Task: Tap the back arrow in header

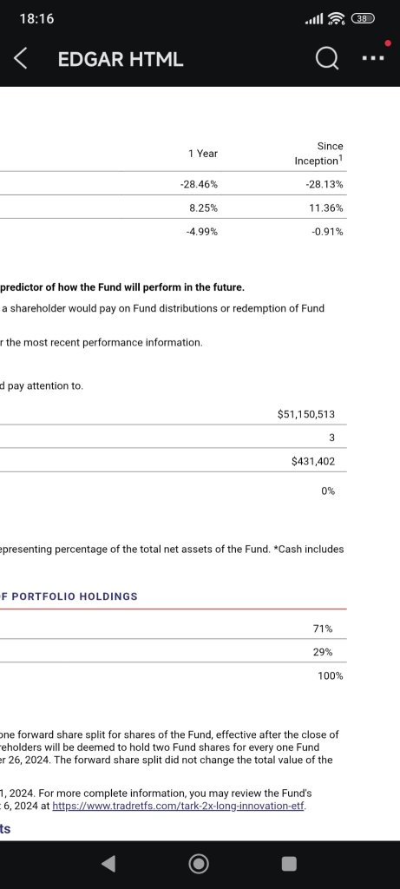Action: pos(21,58)
